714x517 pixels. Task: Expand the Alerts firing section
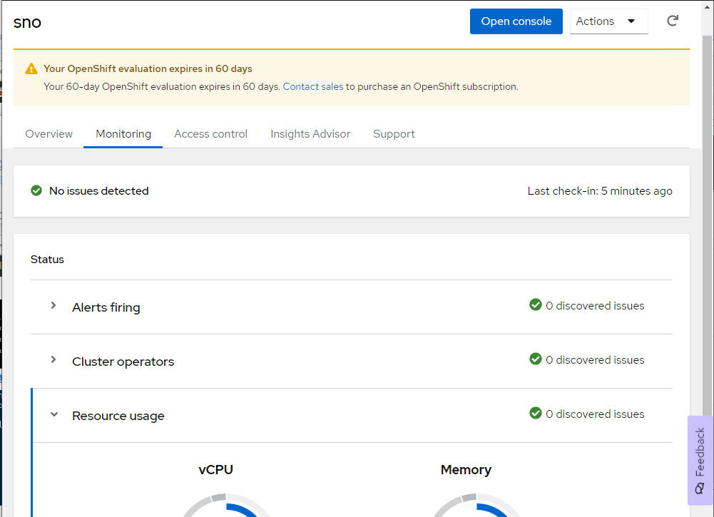click(53, 305)
